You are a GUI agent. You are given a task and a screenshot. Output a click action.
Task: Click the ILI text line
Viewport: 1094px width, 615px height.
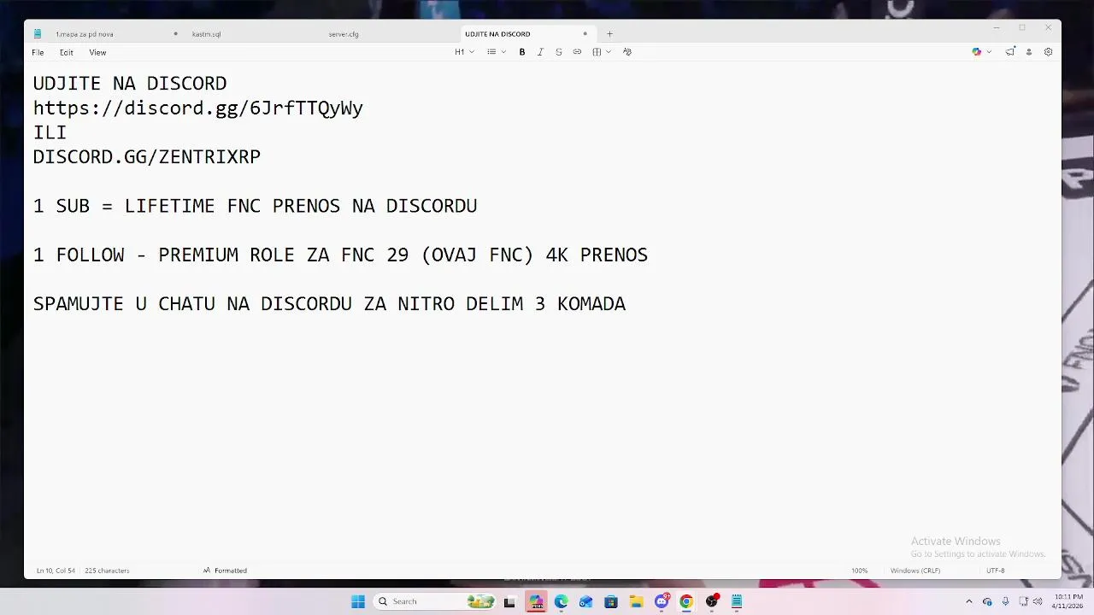click(50, 132)
